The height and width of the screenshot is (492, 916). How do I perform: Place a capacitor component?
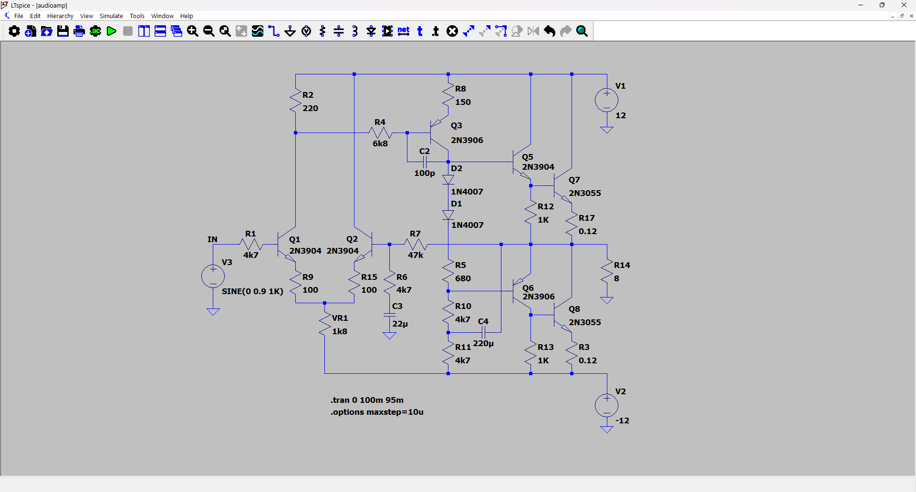pos(339,31)
